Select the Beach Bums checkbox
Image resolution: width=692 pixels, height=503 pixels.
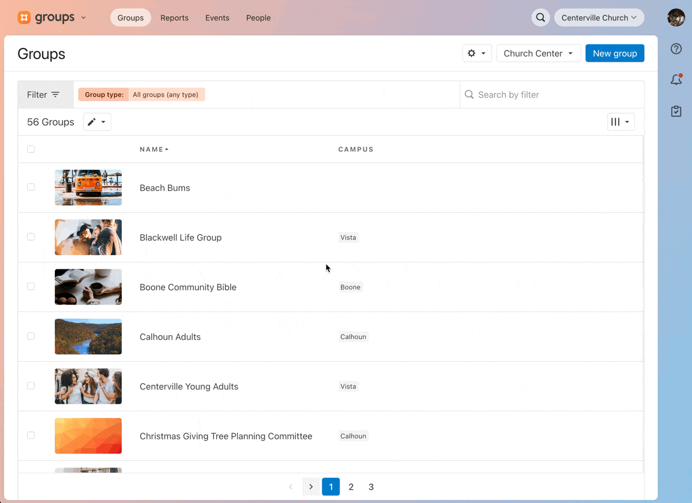point(31,187)
